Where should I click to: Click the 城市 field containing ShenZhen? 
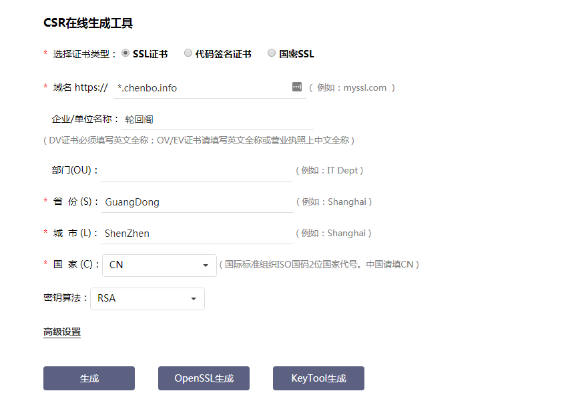click(x=196, y=233)
